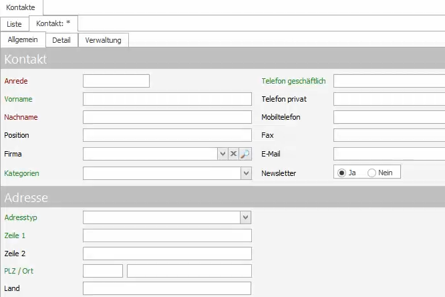
Task: Click into the Position field
Action: (167, 135)
